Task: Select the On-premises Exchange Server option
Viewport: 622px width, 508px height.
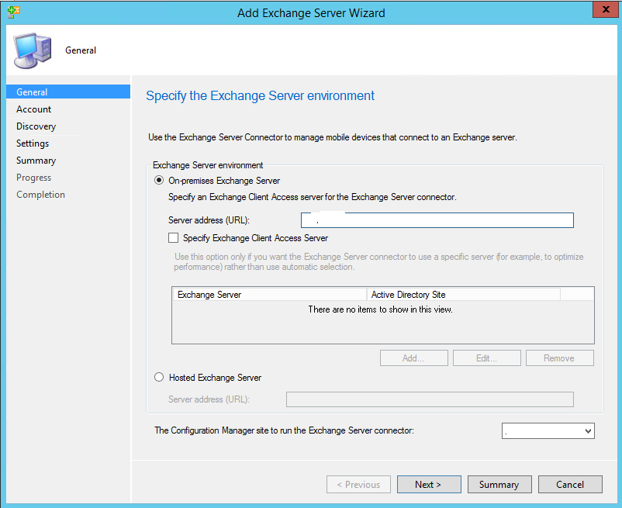Action: [x=158, y=180]
